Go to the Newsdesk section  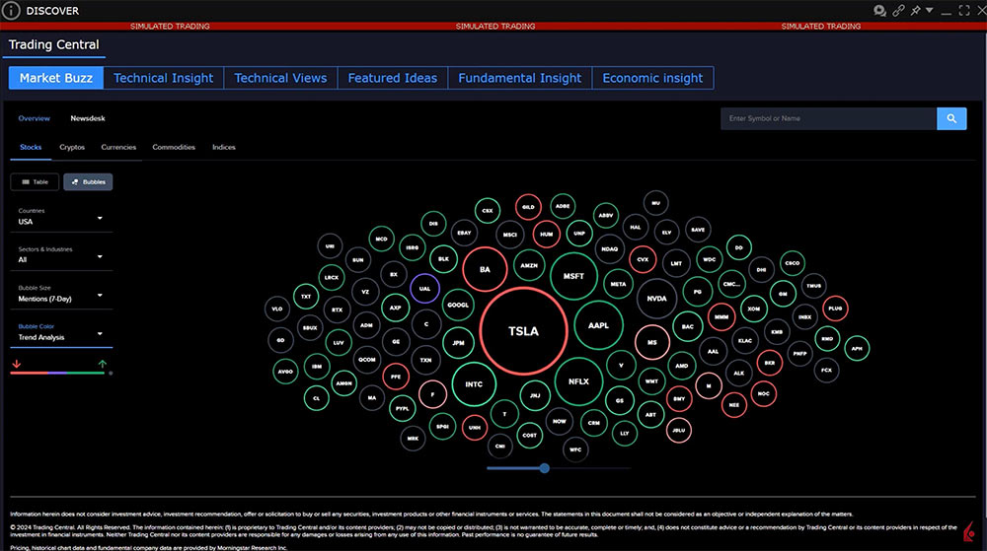(88, 118)
